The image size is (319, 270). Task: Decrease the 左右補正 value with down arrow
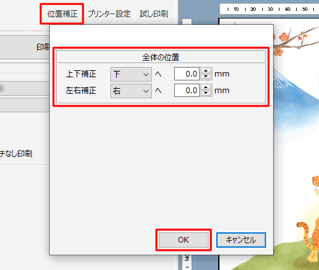click(x=205, y=93)
